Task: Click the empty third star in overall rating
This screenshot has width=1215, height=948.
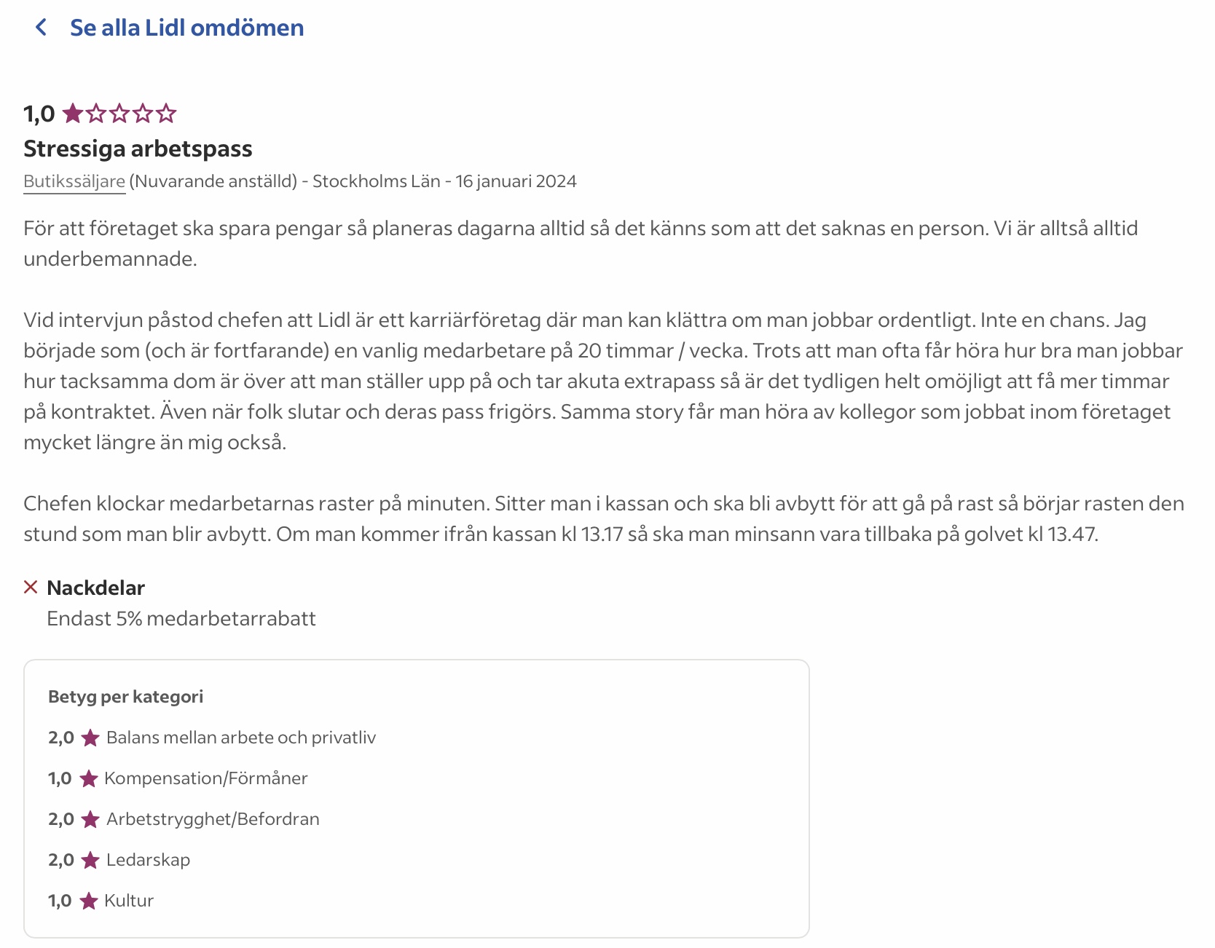Action: pos(119,114)
